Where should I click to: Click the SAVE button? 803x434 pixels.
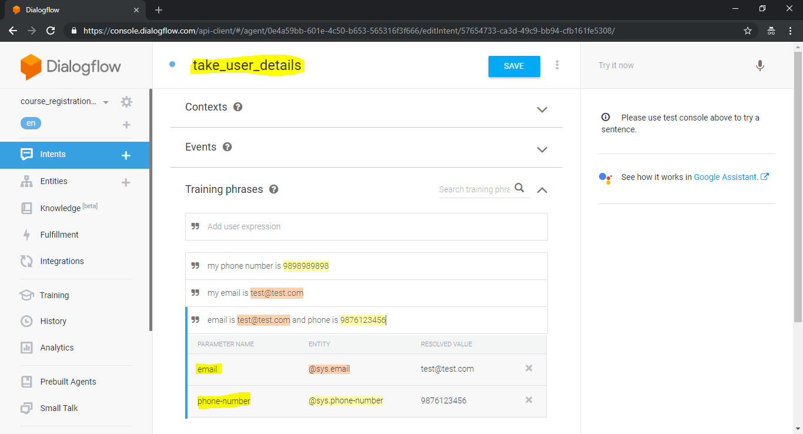pos(514,66)
